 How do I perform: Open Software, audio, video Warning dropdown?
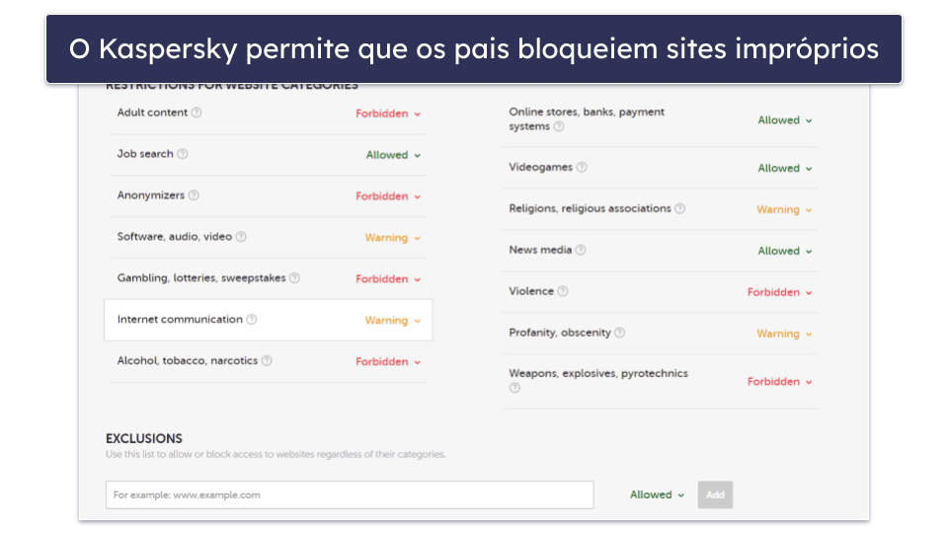tap(392, 238)
